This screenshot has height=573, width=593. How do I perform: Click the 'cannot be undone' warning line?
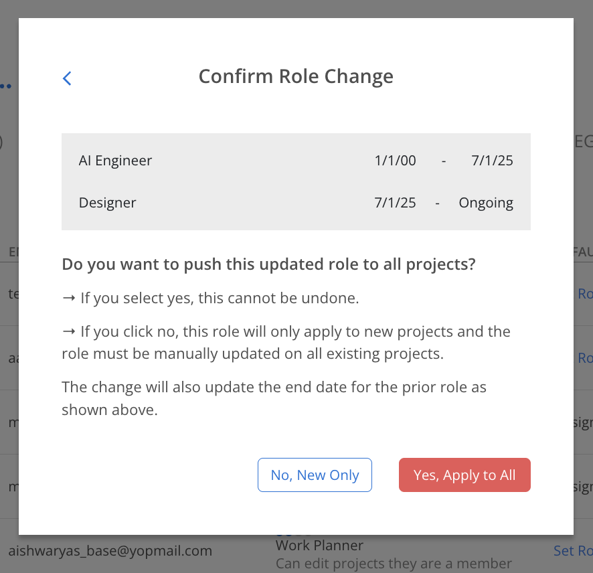[210, 298]
